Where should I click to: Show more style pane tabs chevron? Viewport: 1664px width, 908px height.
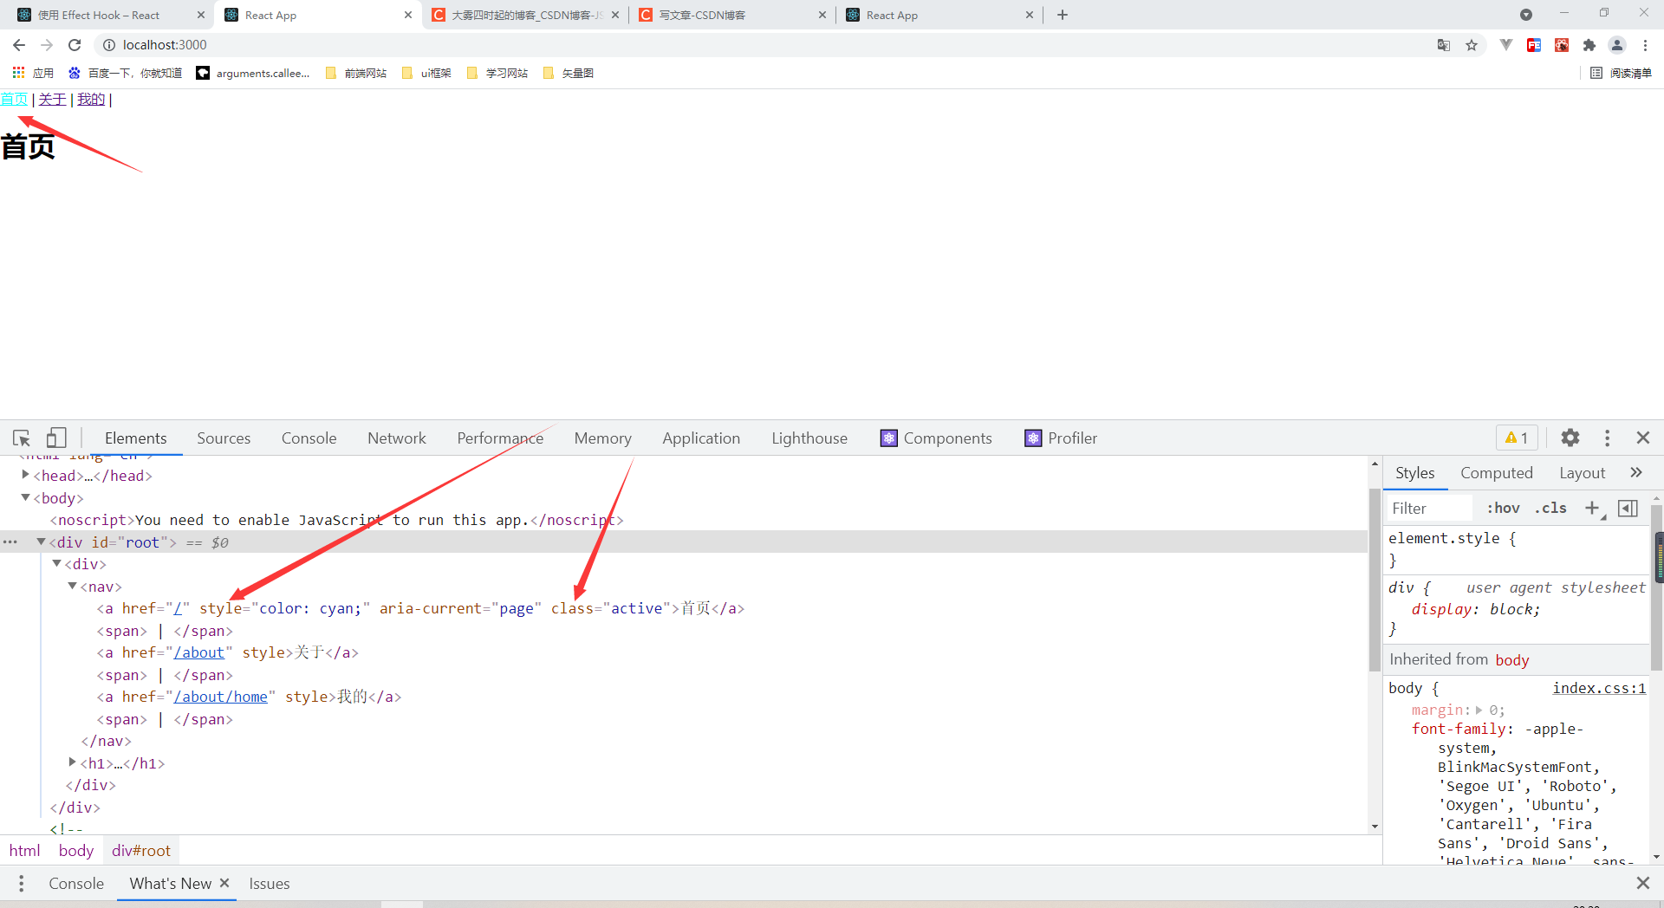pos(1636,473)
